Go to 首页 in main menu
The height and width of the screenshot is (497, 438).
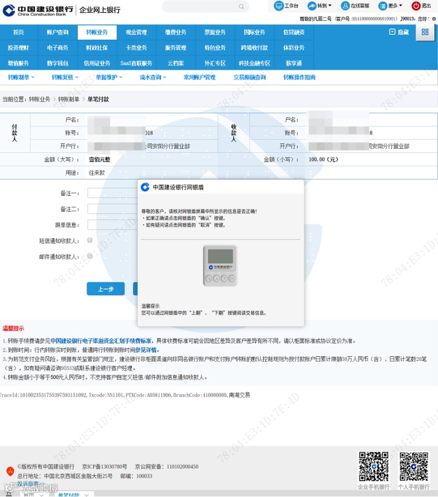18,32
